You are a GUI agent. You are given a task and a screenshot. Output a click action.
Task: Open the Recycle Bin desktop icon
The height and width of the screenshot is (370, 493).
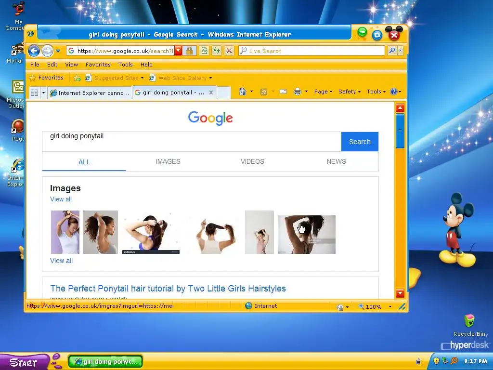[469, 325]
